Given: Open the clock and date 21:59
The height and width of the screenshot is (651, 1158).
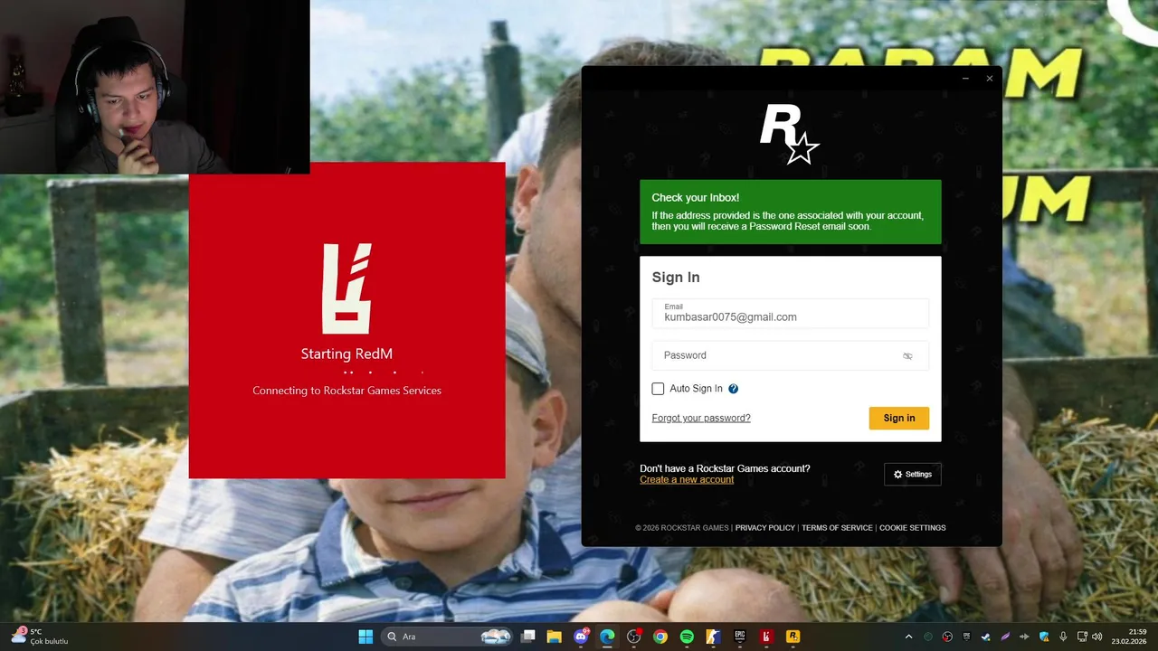Looking at the screenshot, I should (x=1129, y=637).
